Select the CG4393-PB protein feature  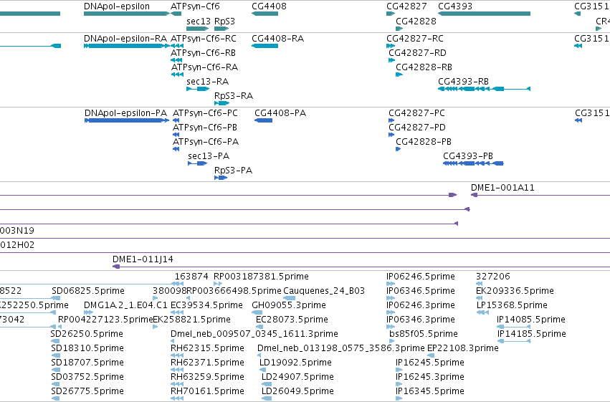(x=474, y=163)
